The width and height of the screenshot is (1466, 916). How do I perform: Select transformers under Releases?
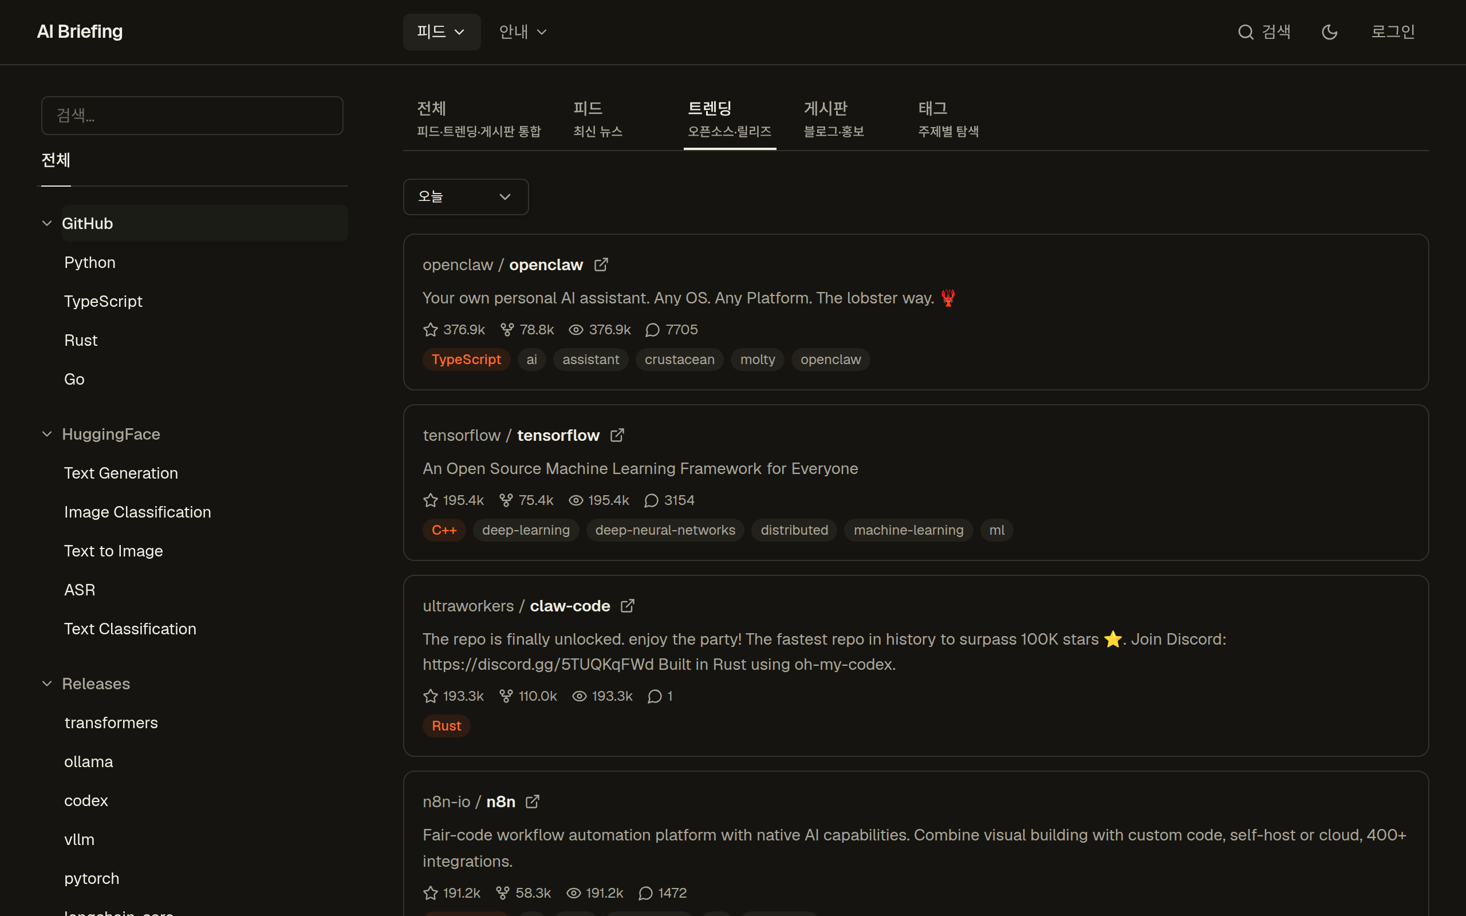pos(111,722)
